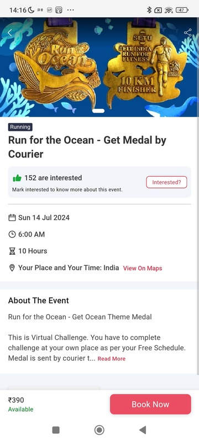
Task: Tap the hourglass icon beside 10 Hours
Action: [12, 251]
